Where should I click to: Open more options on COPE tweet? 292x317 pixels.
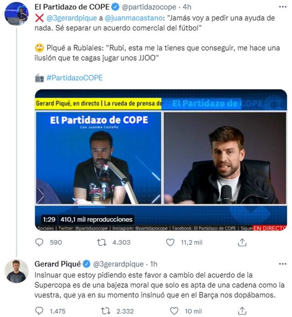pos(283,7)
